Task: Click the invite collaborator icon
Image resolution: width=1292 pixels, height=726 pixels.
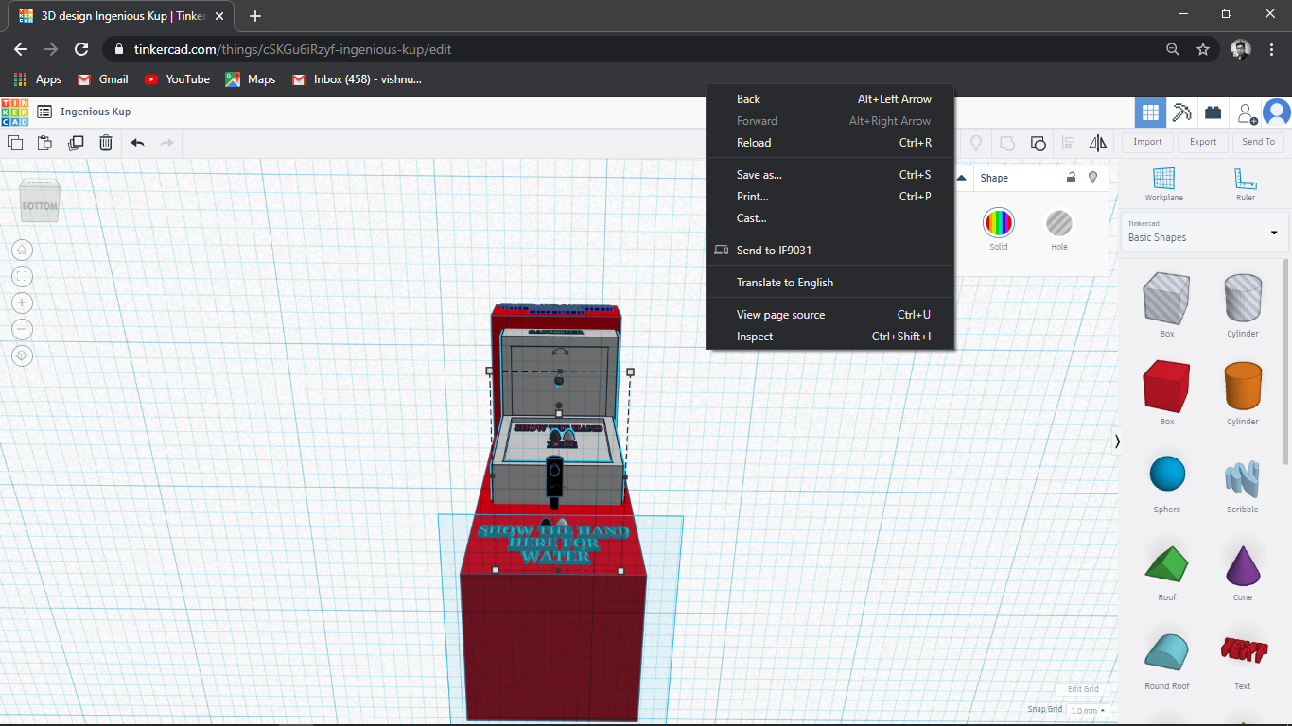Action: coord(1247,113)
